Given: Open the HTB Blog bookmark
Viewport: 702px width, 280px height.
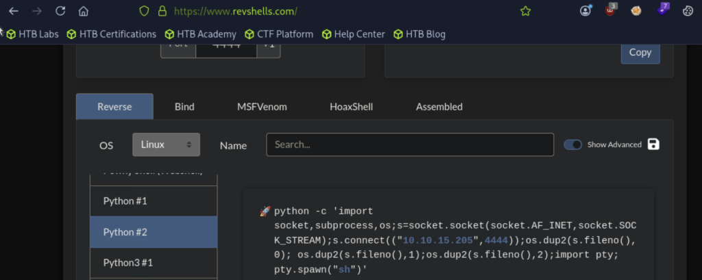Looking at the screenshot, I should 420,34.
